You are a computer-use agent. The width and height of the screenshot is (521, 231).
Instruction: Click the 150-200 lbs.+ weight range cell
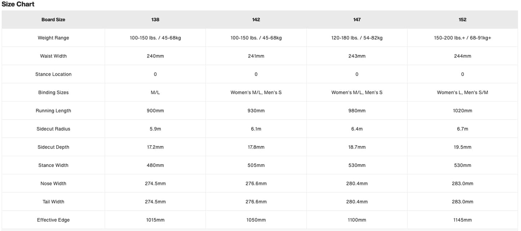click(x=463, y=38)
